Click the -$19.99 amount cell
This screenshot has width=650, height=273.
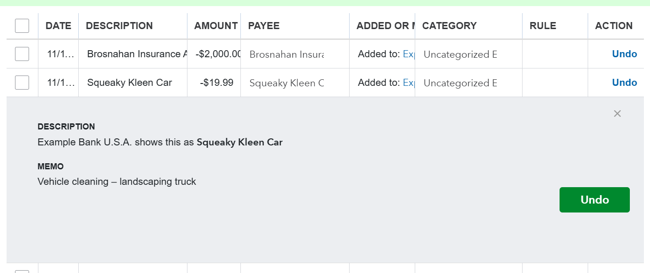coord(217,83)
